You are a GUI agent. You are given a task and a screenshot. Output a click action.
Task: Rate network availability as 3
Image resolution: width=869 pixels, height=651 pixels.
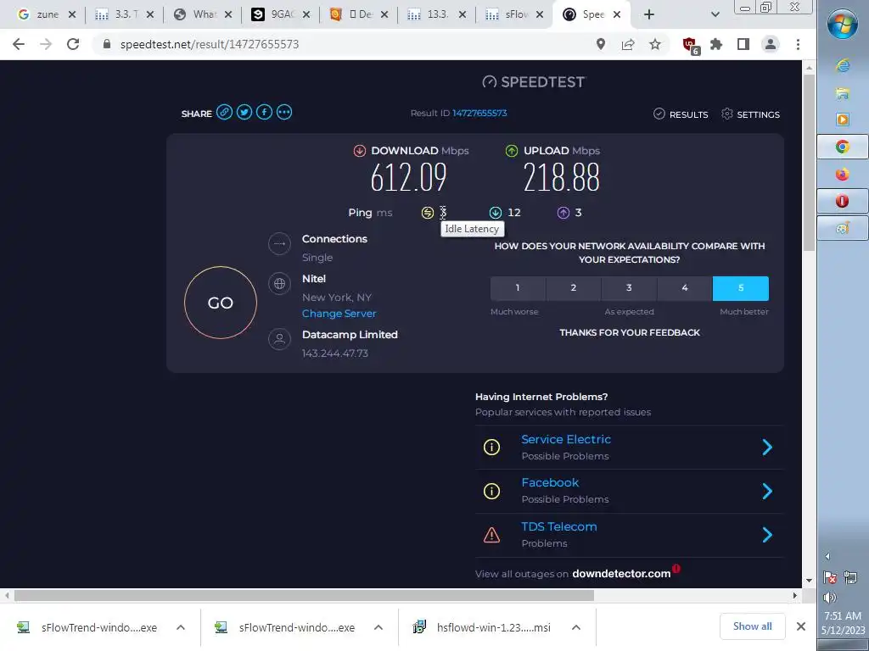629,288
